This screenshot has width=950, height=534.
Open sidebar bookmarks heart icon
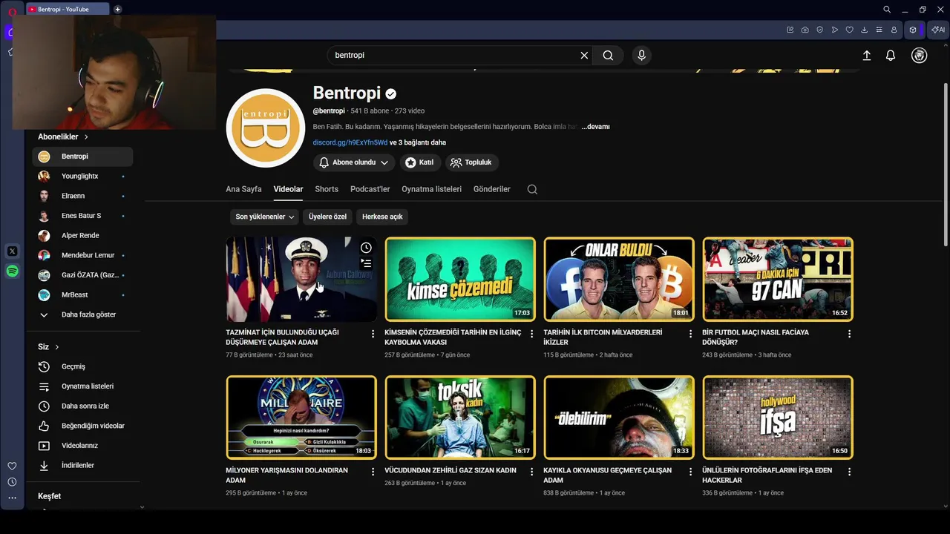point(12,466)
